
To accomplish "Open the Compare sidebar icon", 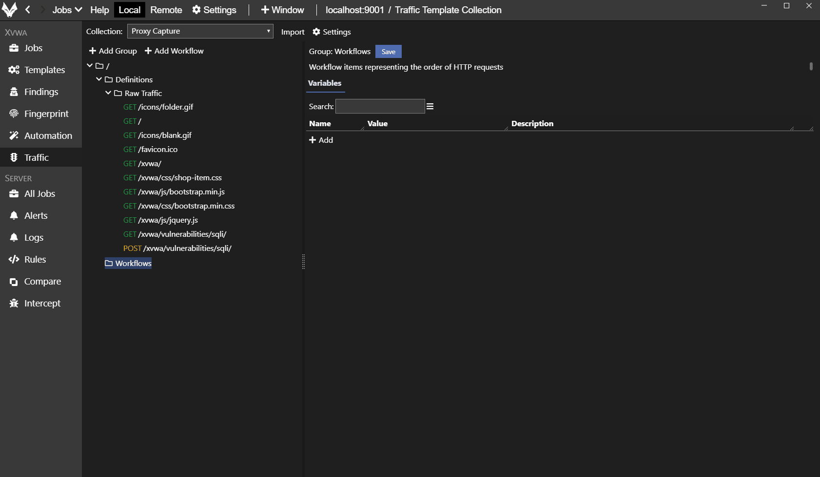I will pyautogui.click(x=14, y=282).
